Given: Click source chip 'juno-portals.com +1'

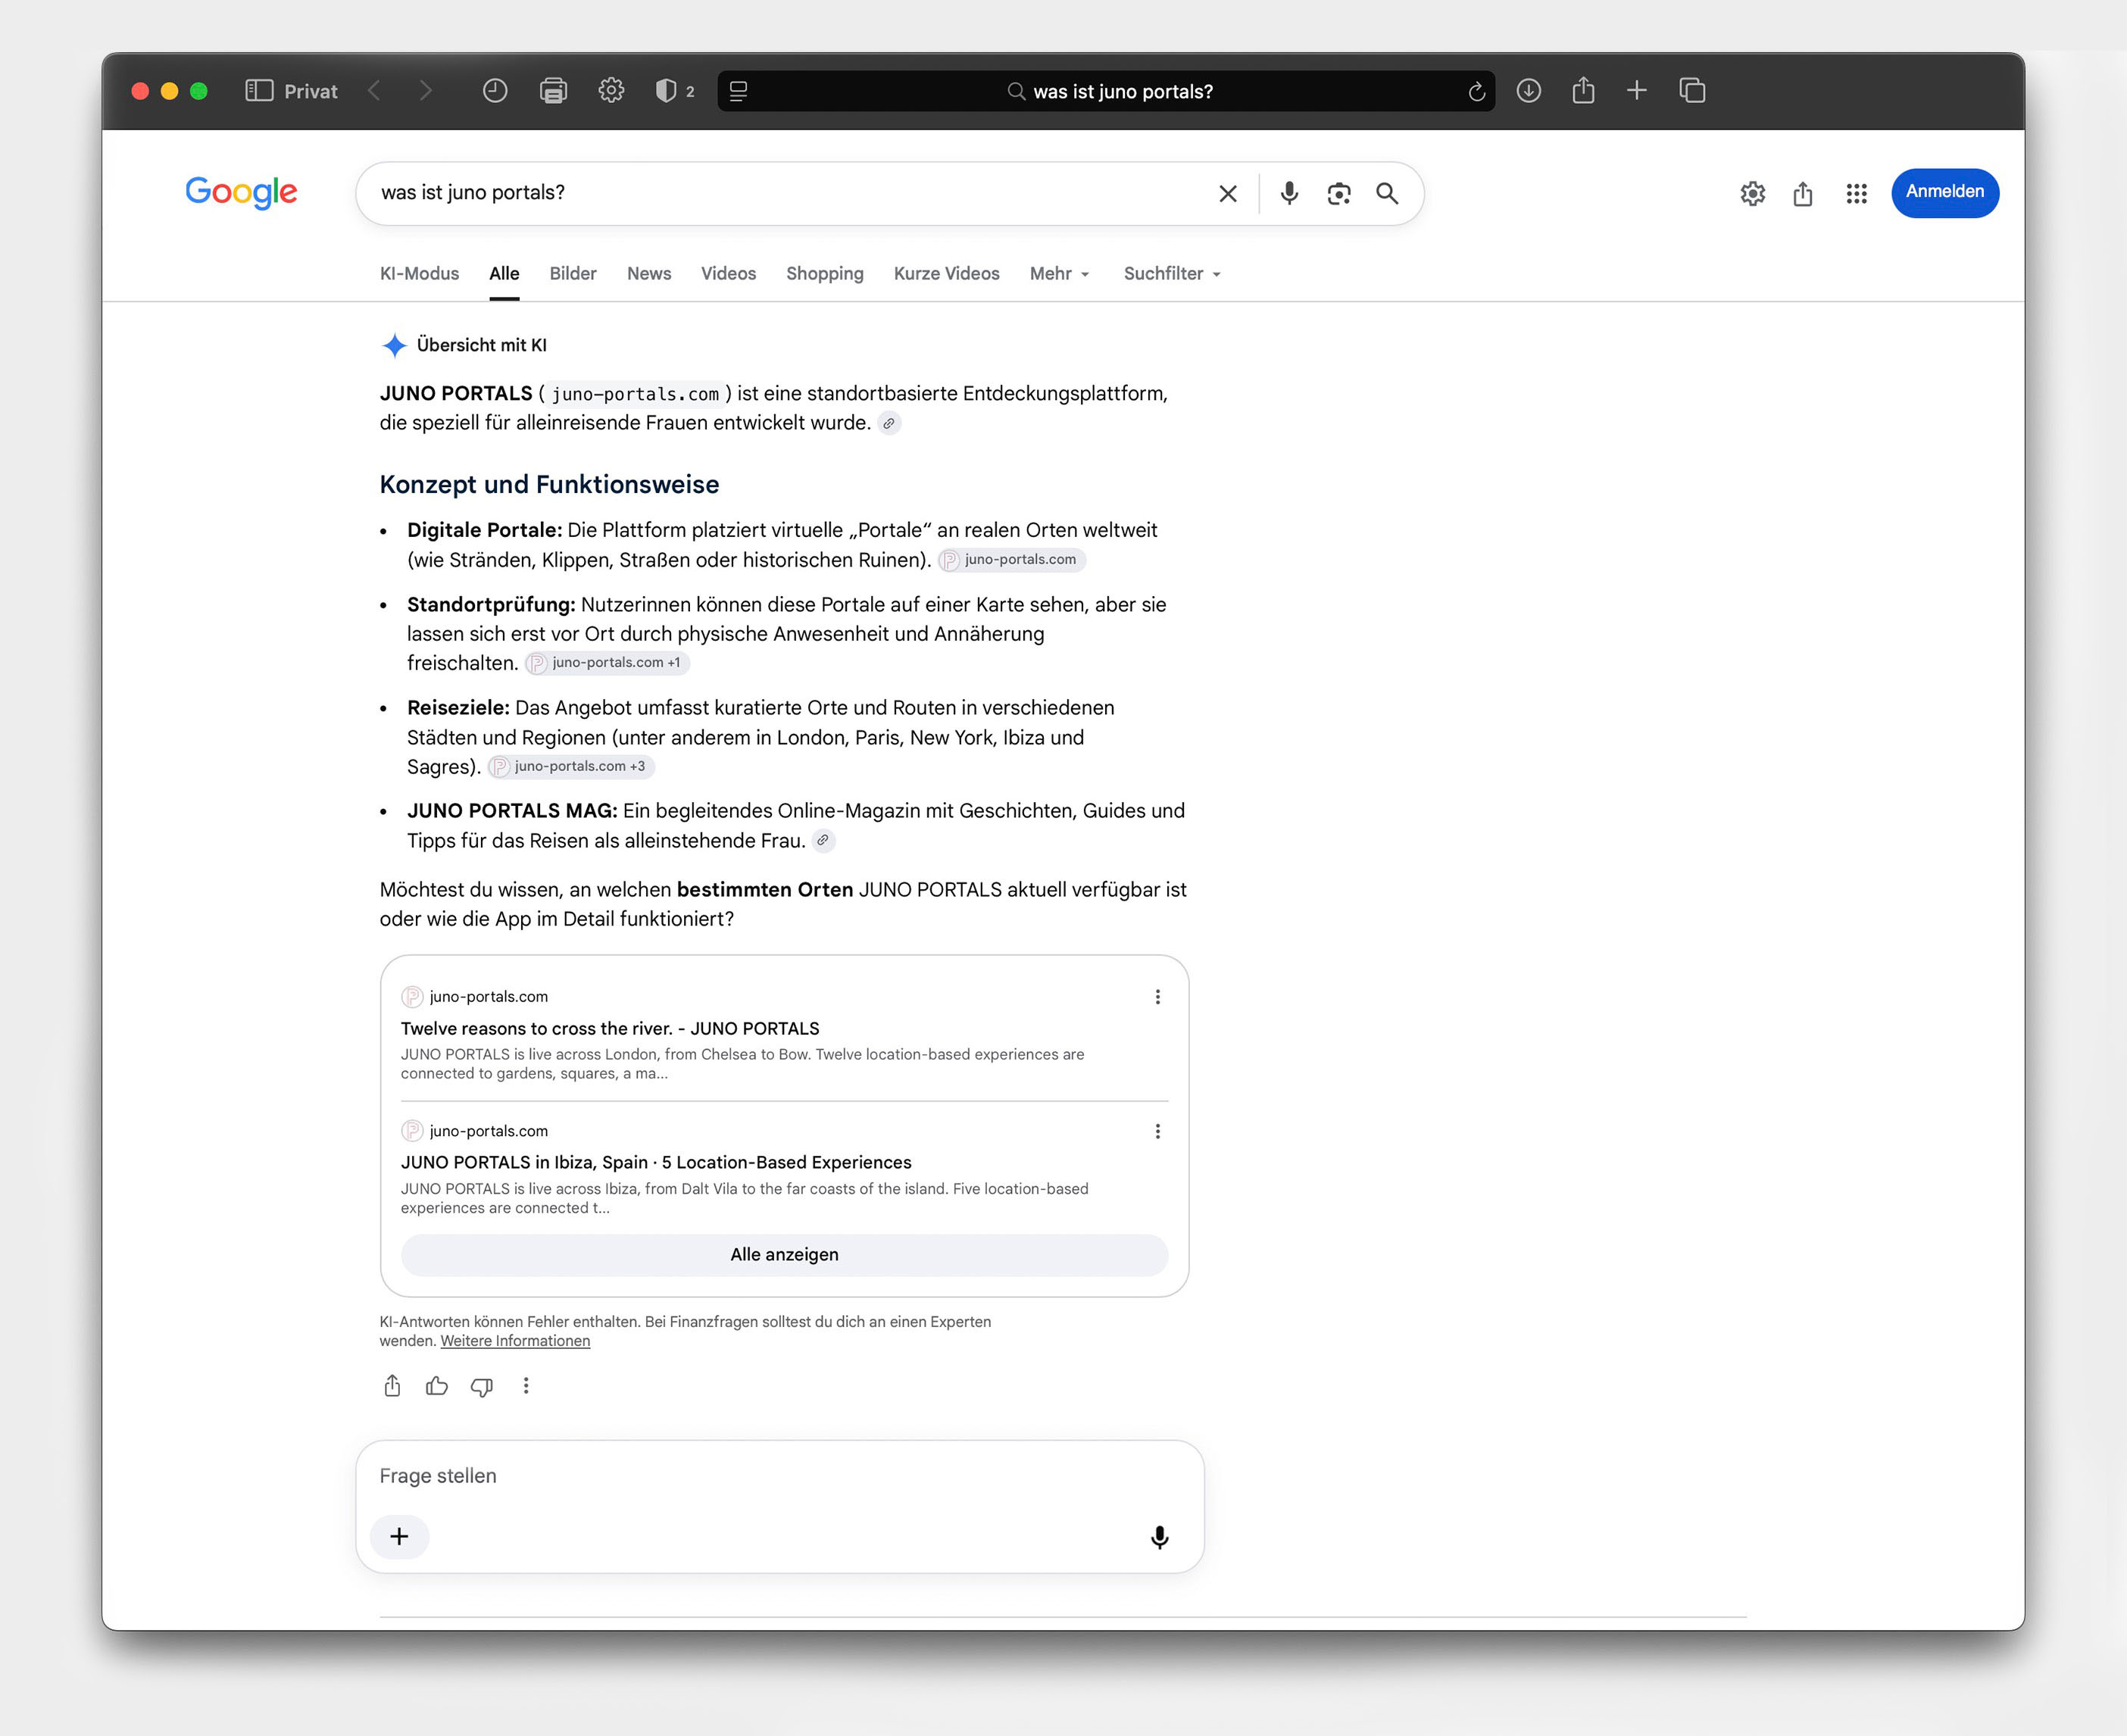Looking at the screenshot, I should (608, 663).
